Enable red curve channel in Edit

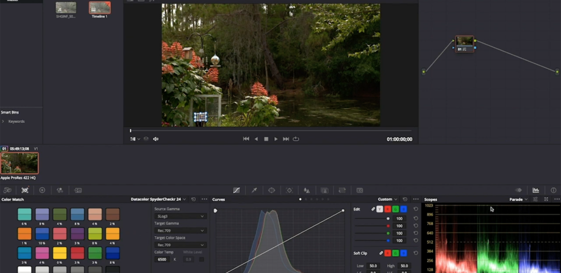point(387,209)
